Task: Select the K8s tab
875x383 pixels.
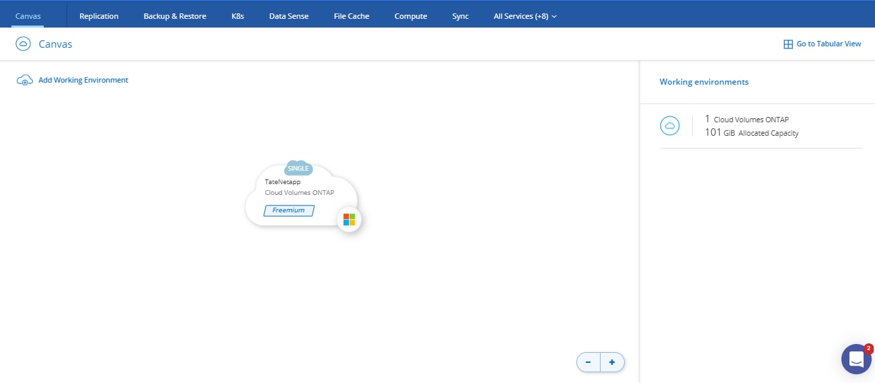Action: (x=237, y=16)
